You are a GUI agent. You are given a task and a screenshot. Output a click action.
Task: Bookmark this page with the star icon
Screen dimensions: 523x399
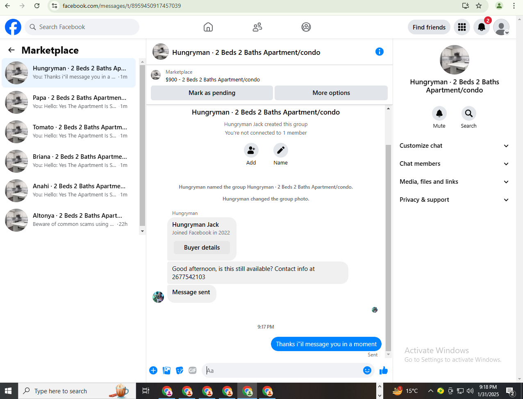[479, 6]
